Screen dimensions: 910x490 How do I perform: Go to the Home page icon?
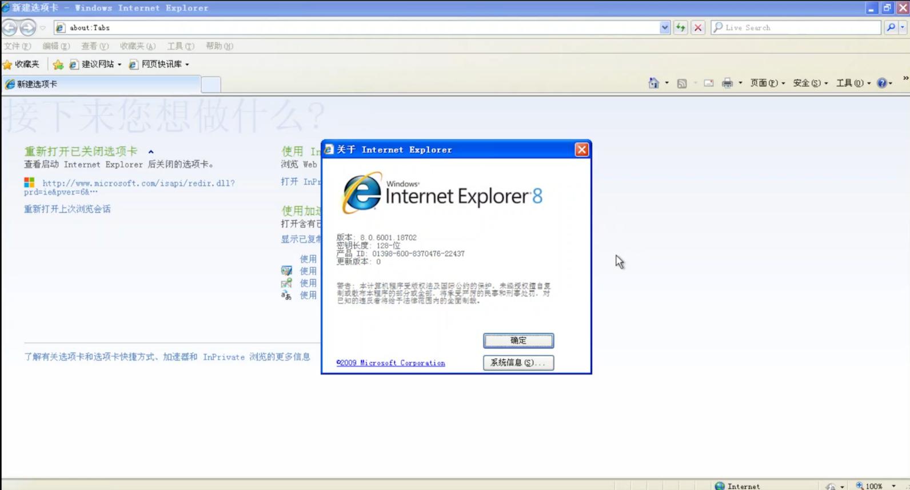tap(654, 83)
